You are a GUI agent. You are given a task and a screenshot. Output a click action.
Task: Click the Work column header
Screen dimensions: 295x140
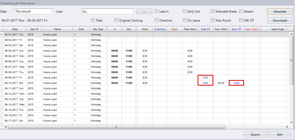point(145,29)
